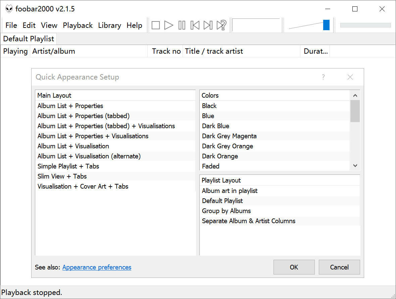
Task: Go to Previous track icon
Action: [195, 25]
